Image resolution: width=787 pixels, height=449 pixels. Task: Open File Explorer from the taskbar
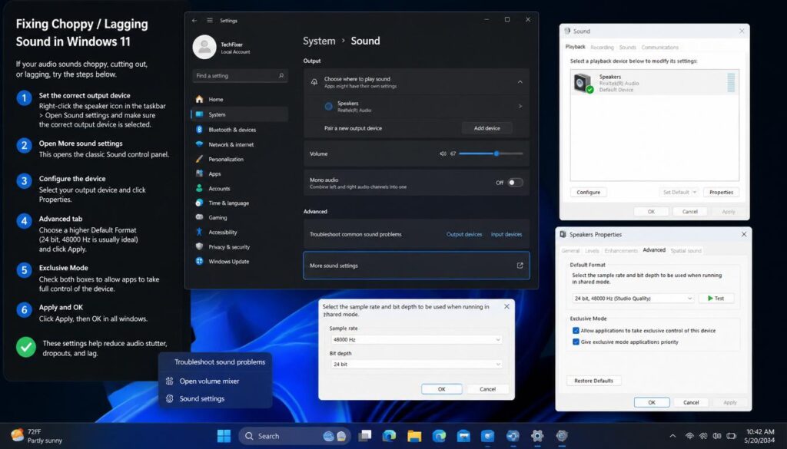coord(414,436)
